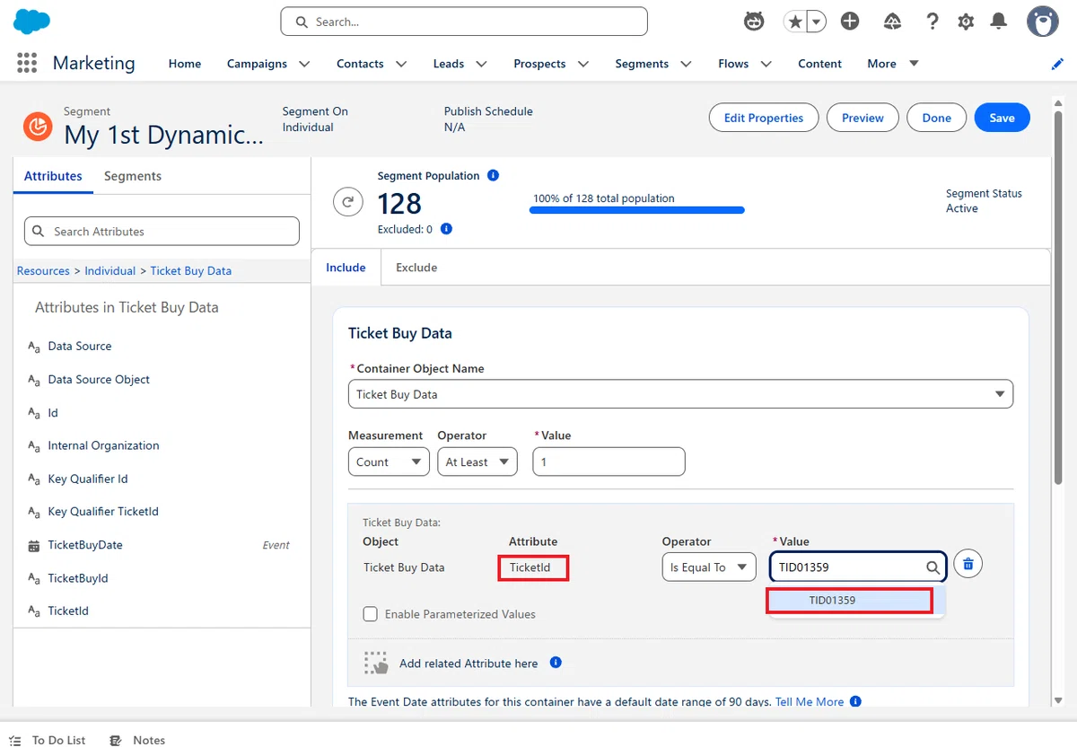Select the Exclude tab

416,267
